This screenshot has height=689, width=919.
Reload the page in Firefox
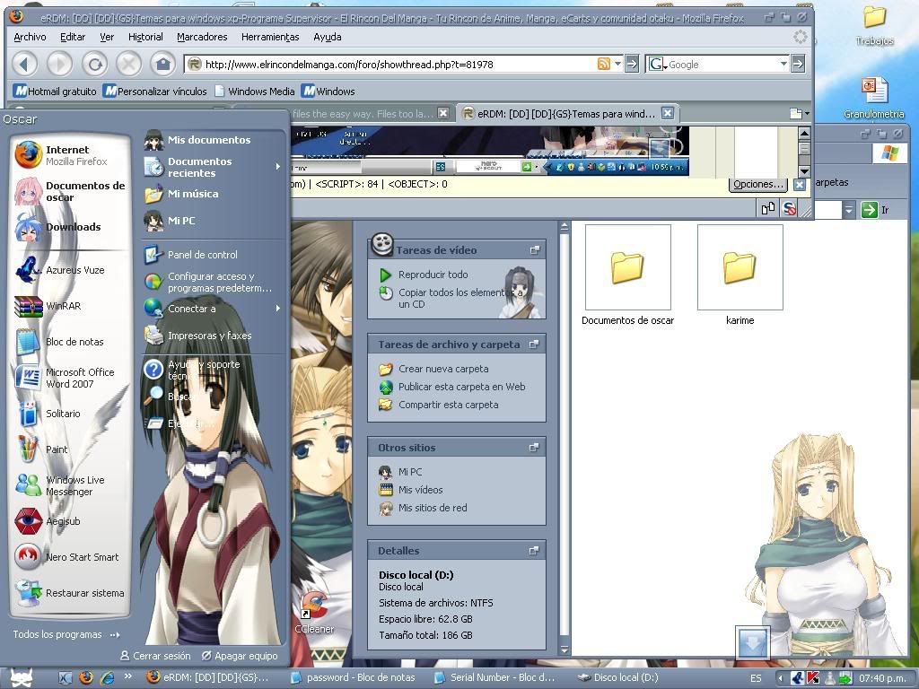pyautogui.click(x=94, y=64)
